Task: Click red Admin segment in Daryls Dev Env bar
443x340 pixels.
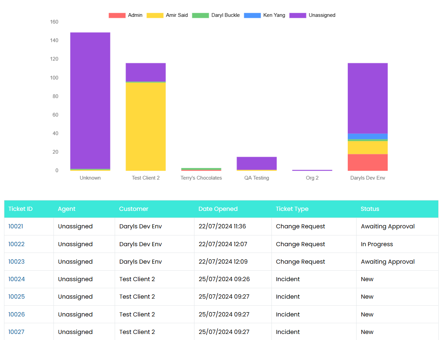Action: coord(368,162)
